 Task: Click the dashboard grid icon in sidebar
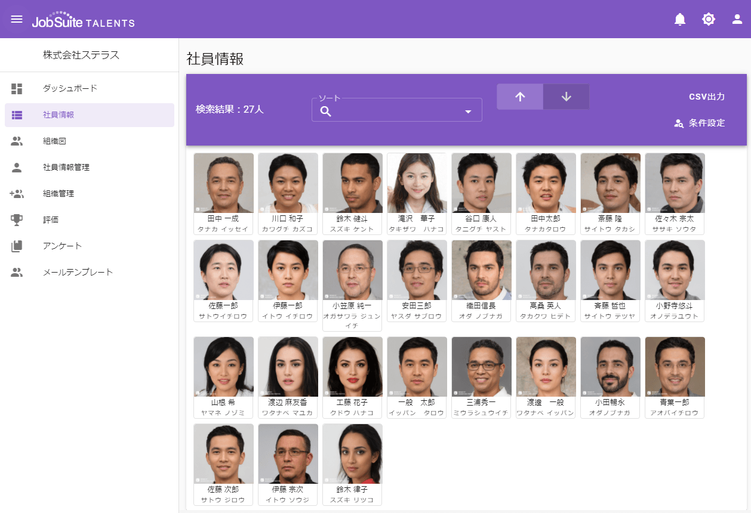pyautogui.click(x=17, y=89)
